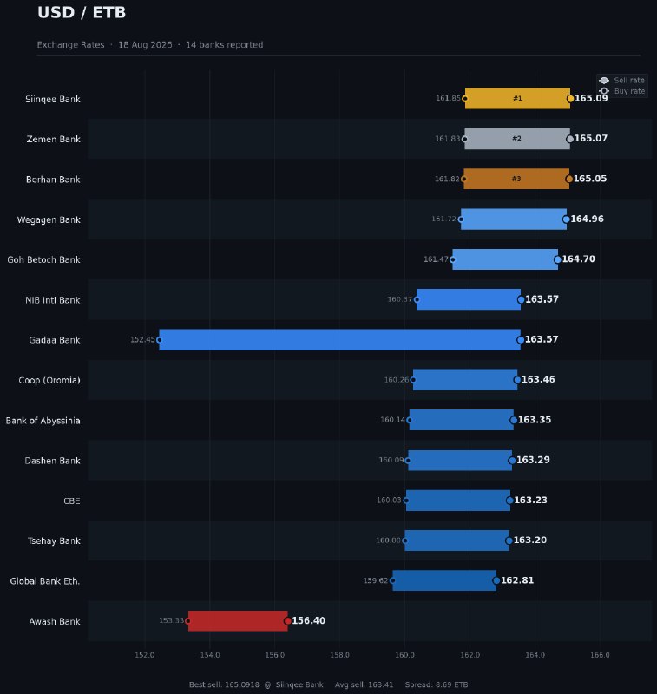657x694 pixels.
Task: Click the Coop (Oromia) row label
Action: point(49,380)
